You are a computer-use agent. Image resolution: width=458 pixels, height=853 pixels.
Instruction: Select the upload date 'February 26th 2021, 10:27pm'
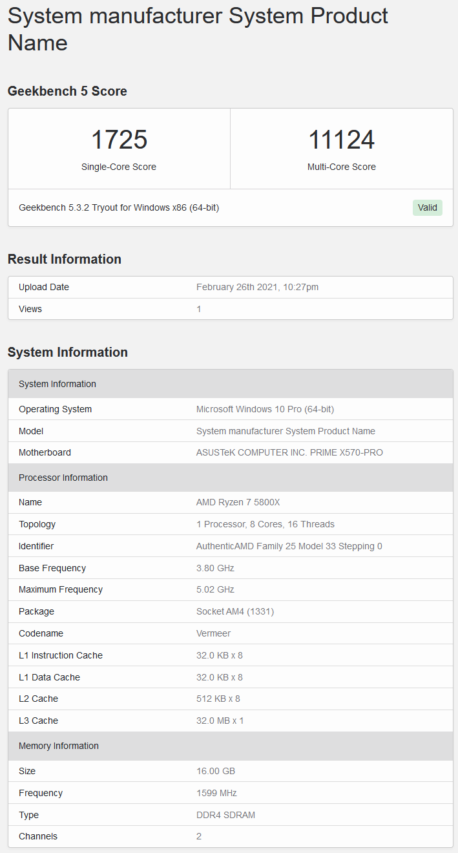(257, 287)
